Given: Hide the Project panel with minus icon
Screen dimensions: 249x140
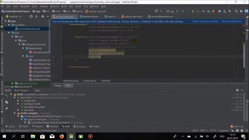Looking at the screenshot, I should 47,16.
